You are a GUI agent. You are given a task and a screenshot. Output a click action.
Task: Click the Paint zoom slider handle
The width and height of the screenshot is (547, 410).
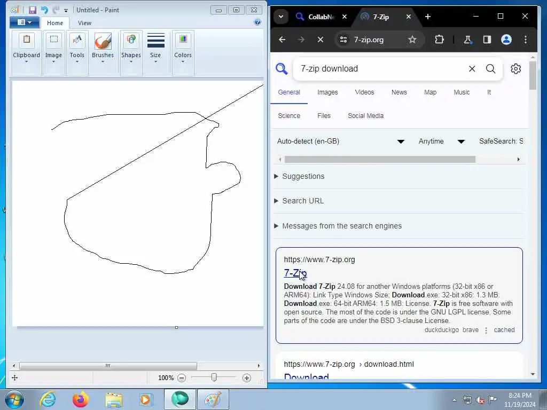(x=214, y=377)
